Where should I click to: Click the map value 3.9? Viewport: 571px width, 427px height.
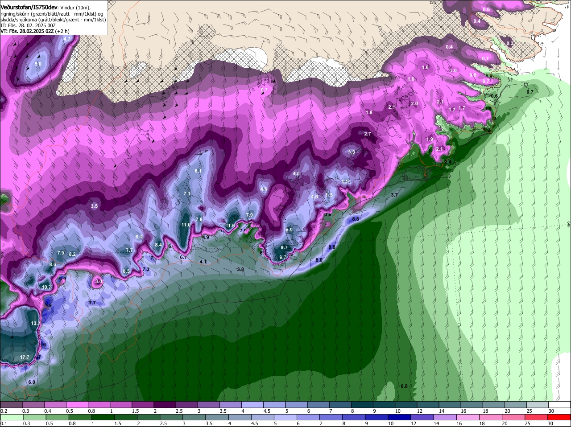tap(352, 152)
